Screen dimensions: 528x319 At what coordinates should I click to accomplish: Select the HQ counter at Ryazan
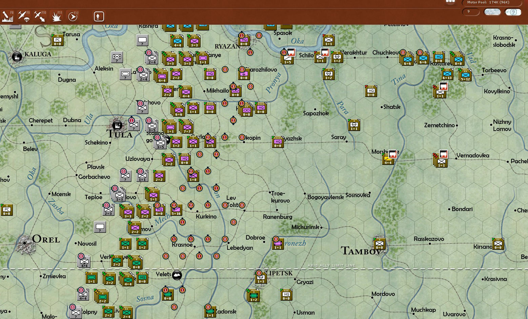244,40
